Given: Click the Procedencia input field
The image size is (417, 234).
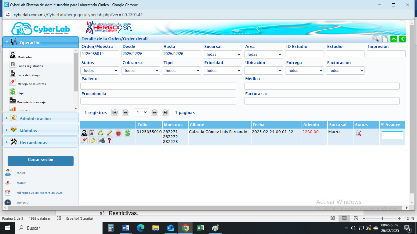Looking at the screenshot, I should pyautogui.click(x=158, y=101).
